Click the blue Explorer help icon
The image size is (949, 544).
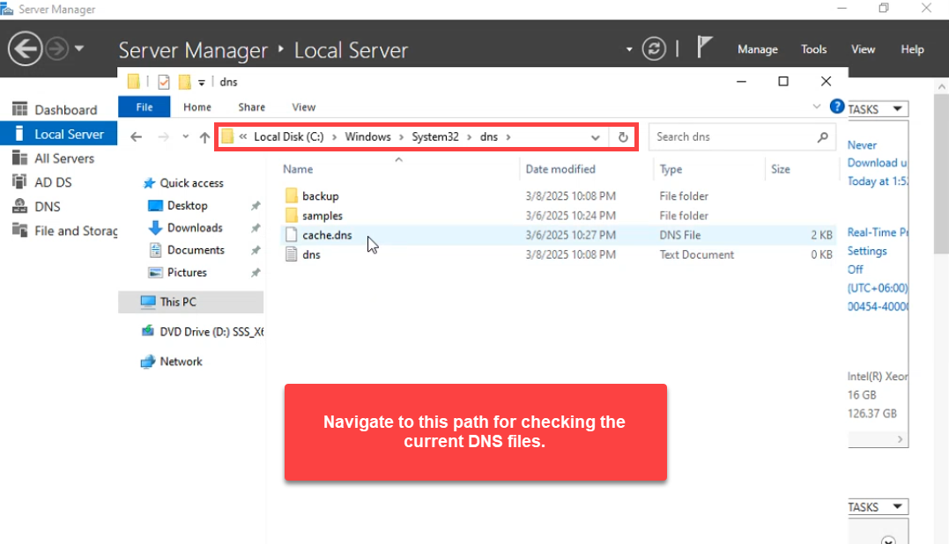point(837,107)
